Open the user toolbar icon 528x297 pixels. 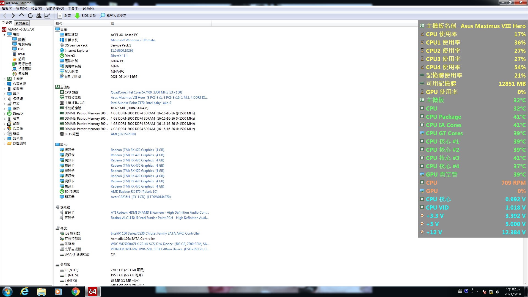(x=39, y=16)
